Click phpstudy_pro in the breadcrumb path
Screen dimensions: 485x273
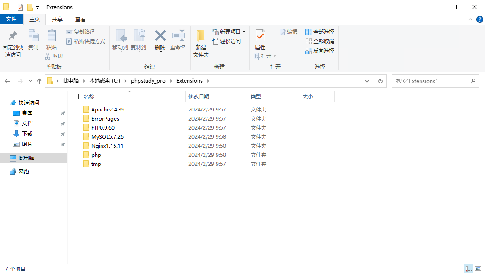click(x=148, y=81)
